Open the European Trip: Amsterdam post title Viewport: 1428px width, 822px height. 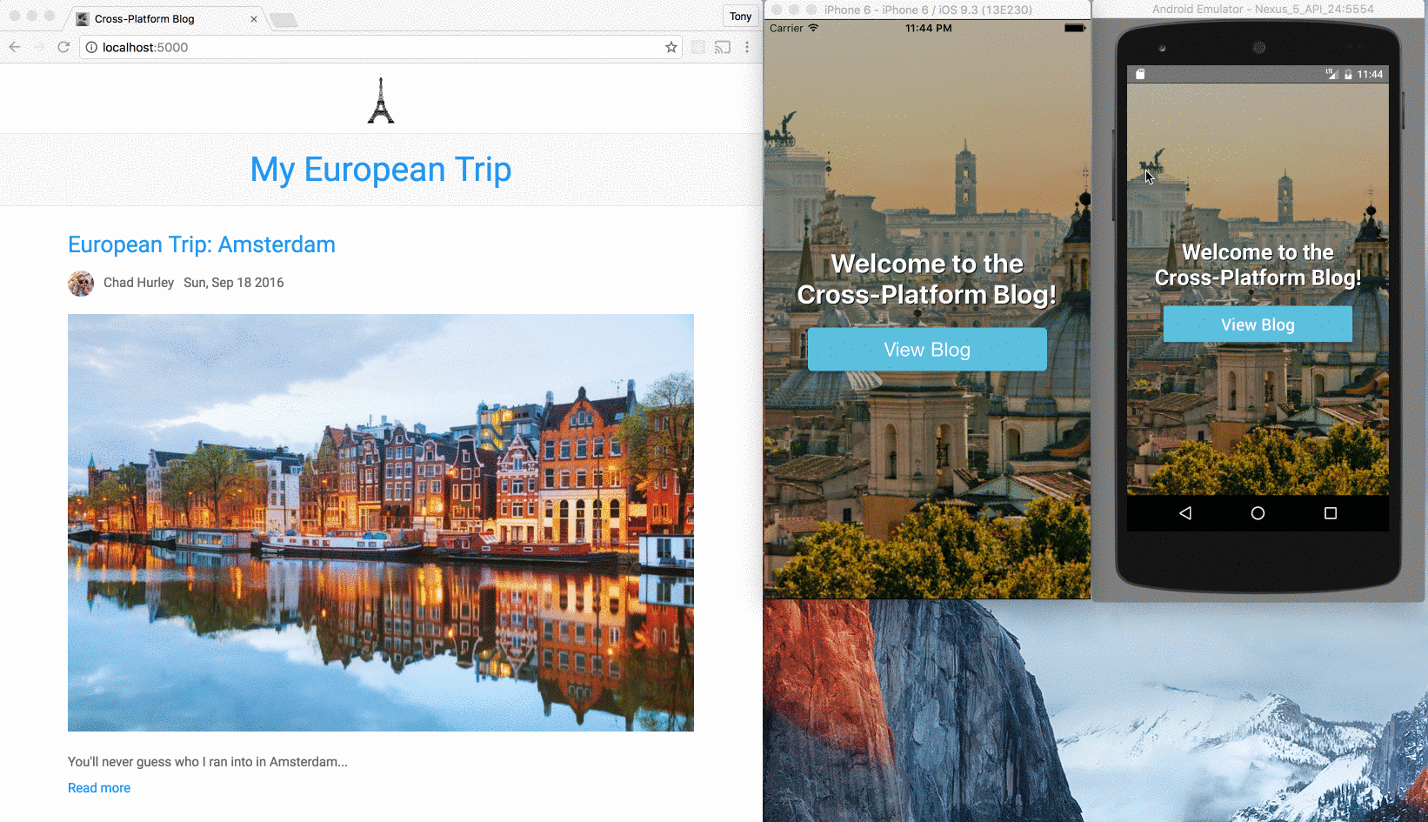(x=201, y=244)
